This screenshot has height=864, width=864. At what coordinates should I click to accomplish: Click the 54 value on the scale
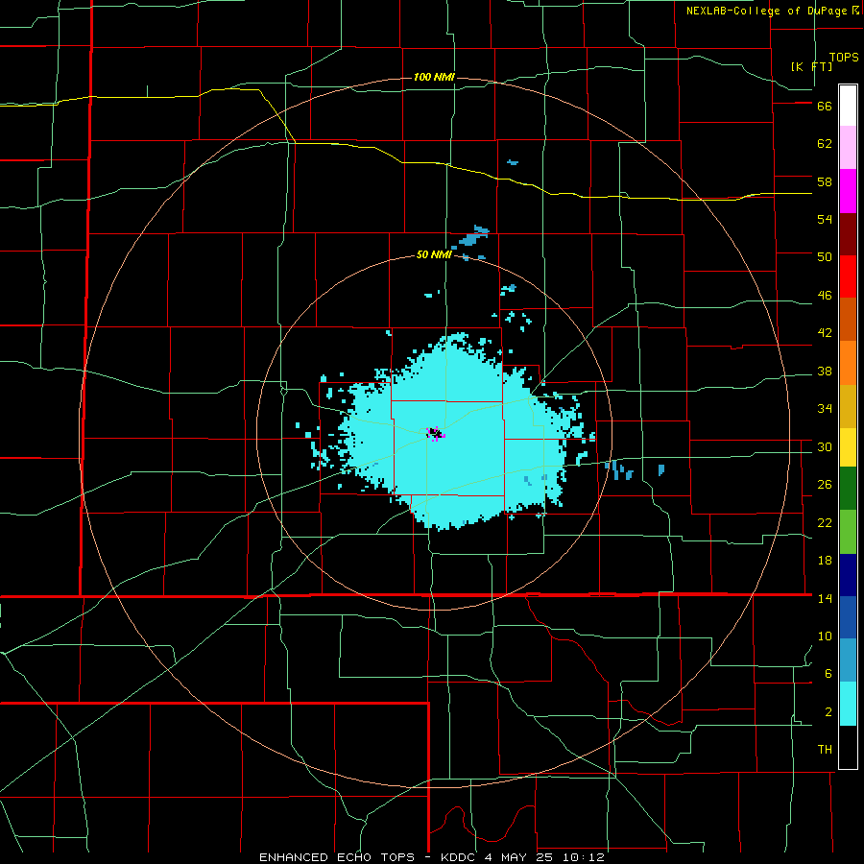[x=825, y=219]
